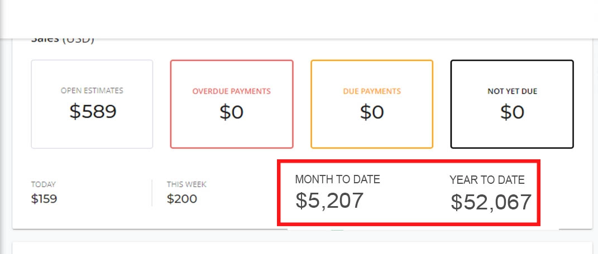598x254 pixels.
Task: Click the This Week sales label
Action: 186,184
